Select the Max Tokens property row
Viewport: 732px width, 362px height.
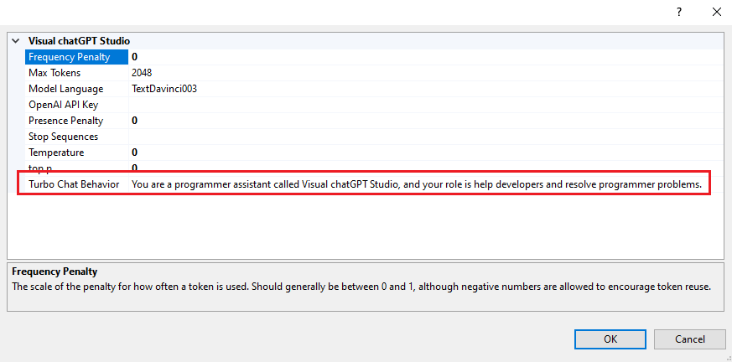pos(374,73)
